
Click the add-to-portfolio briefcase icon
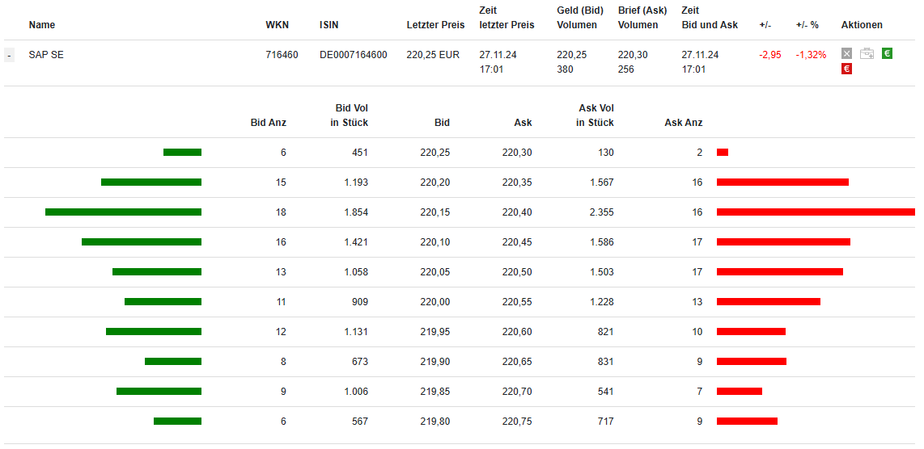click(x=867, y=54)
